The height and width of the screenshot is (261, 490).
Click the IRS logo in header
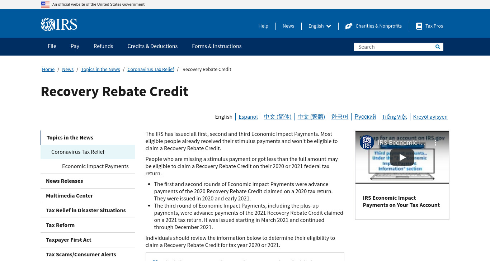[x=59, y=24]
